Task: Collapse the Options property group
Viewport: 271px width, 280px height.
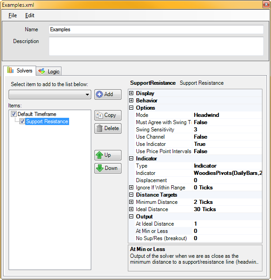Action: (x=131, y=108)
